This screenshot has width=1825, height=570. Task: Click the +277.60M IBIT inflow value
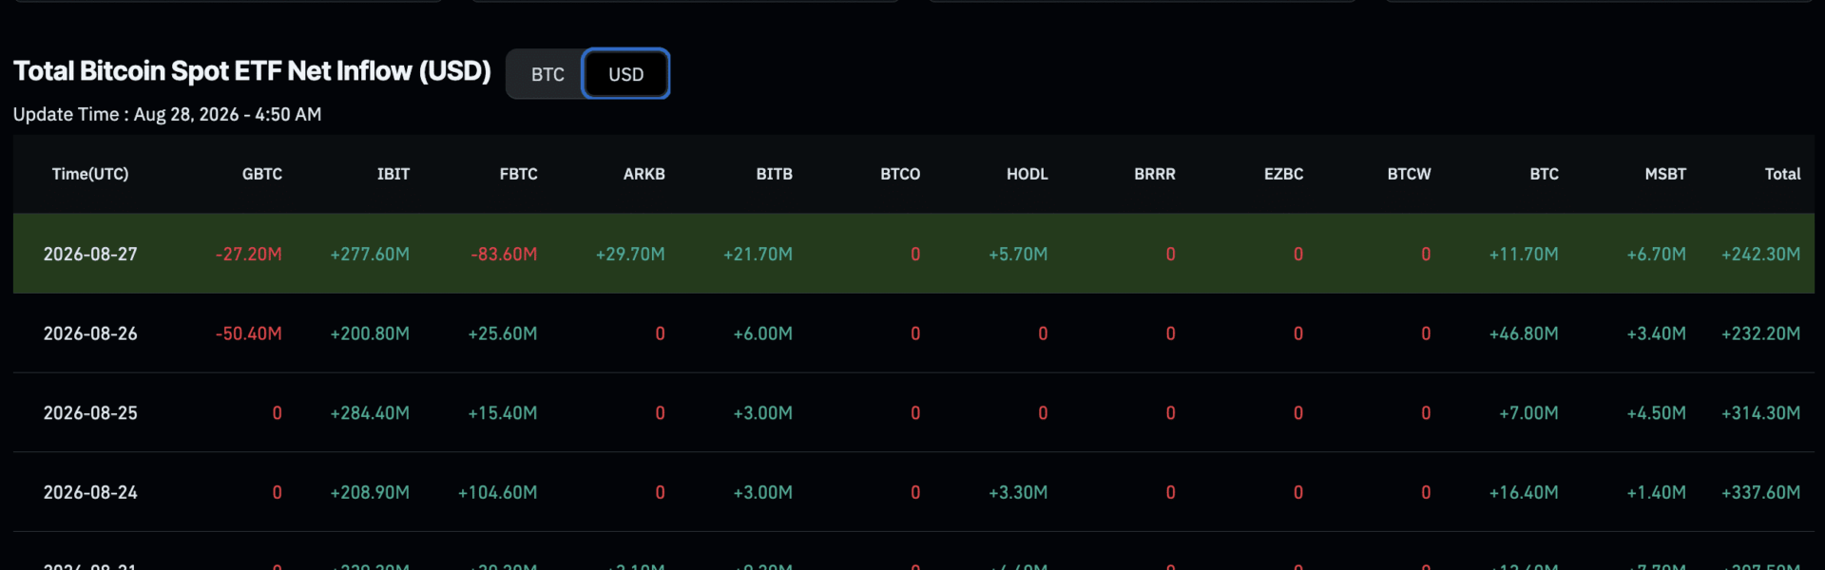(370, 254)
